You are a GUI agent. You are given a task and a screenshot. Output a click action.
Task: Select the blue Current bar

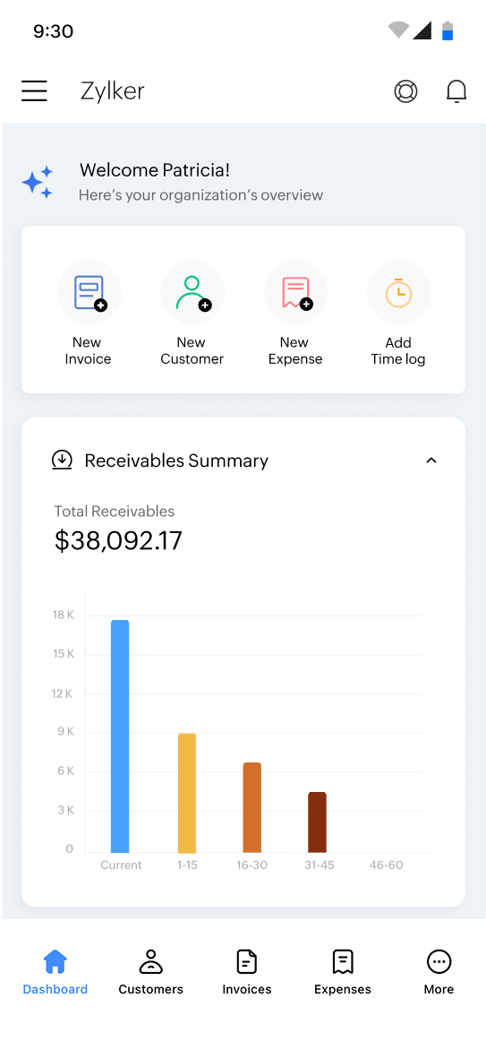pyautogui.click(x=120, y=736)
